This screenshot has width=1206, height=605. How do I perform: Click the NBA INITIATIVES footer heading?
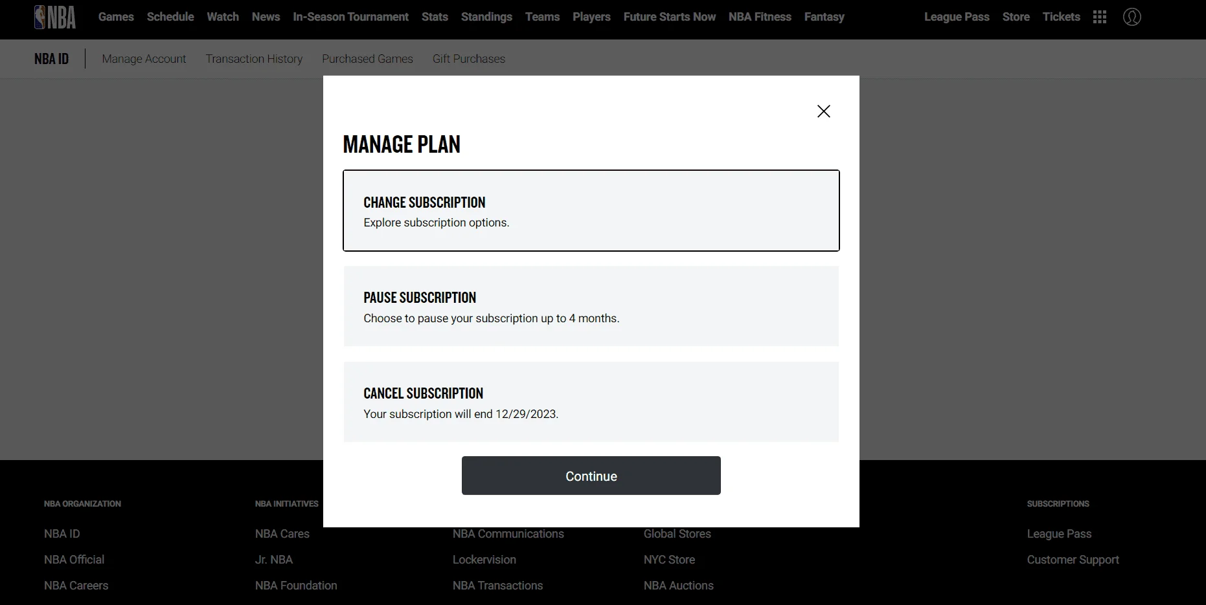click(x=287, y=503)
